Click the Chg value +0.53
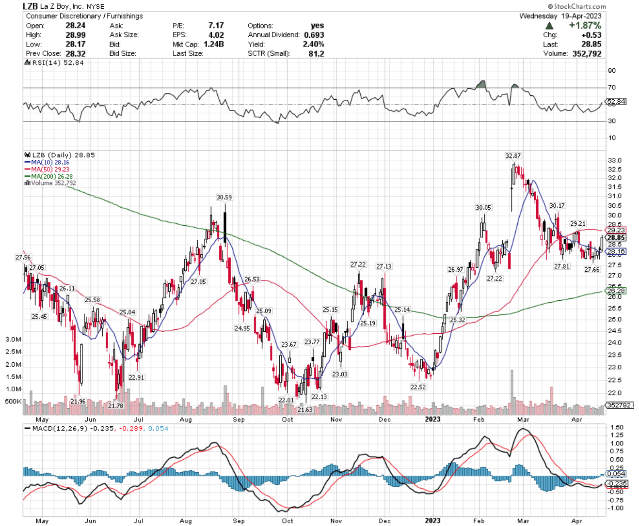Viewport: 639px width, 526px height. tap(591, 35)
